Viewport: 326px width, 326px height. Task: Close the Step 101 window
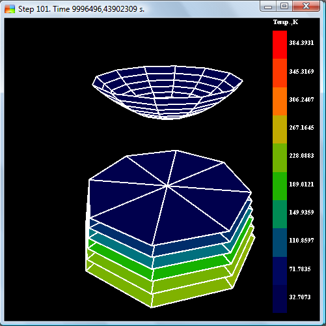(306, 7)
